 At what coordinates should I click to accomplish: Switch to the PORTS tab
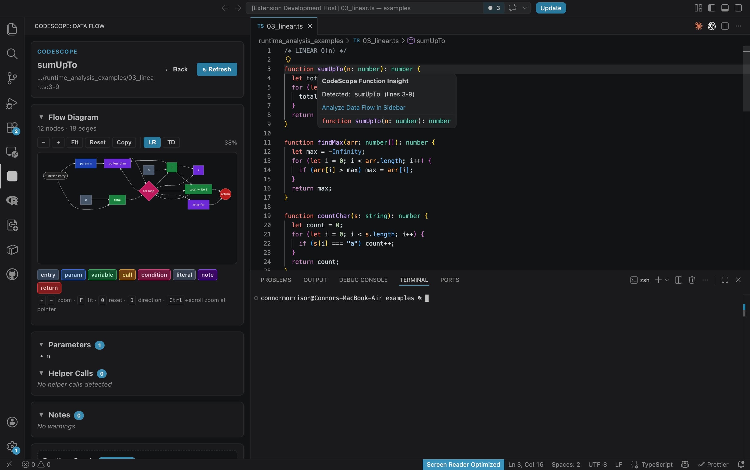tap(450, 280)
